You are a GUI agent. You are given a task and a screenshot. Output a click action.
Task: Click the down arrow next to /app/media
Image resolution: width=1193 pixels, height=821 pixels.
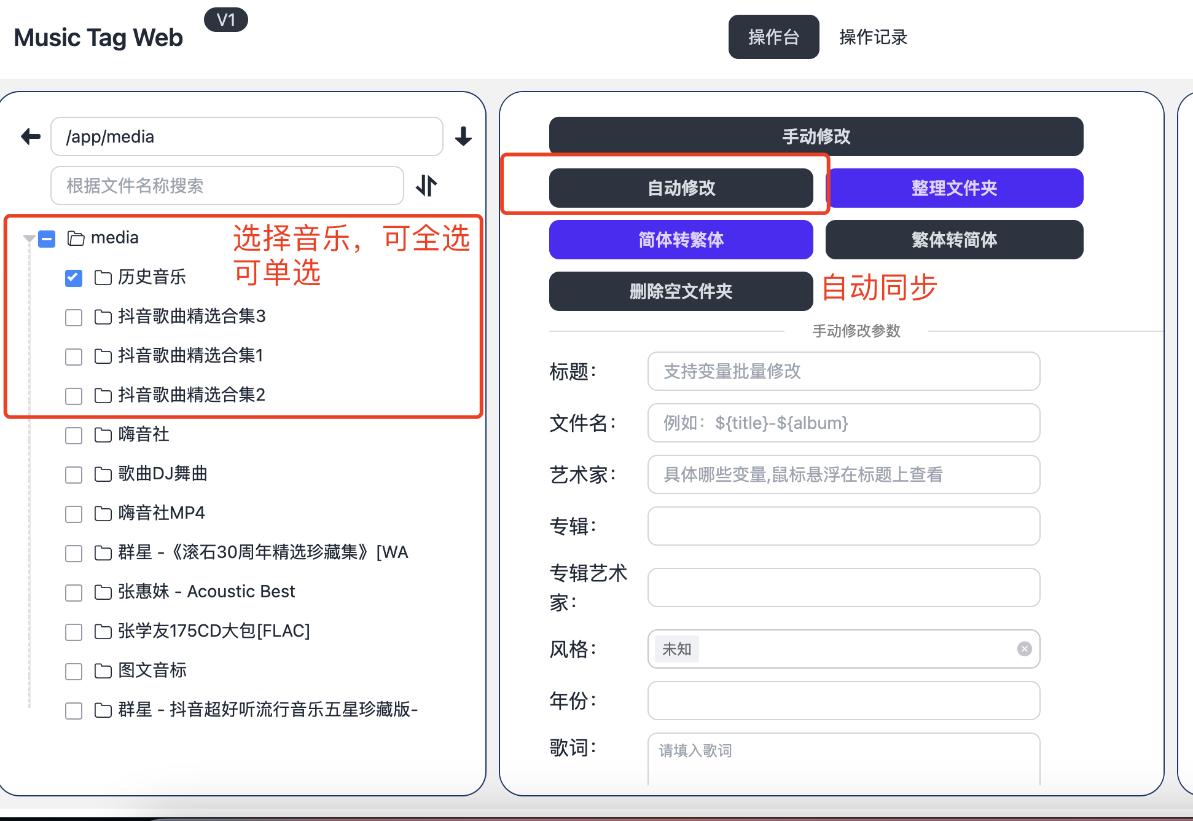(x=463, y=136)
